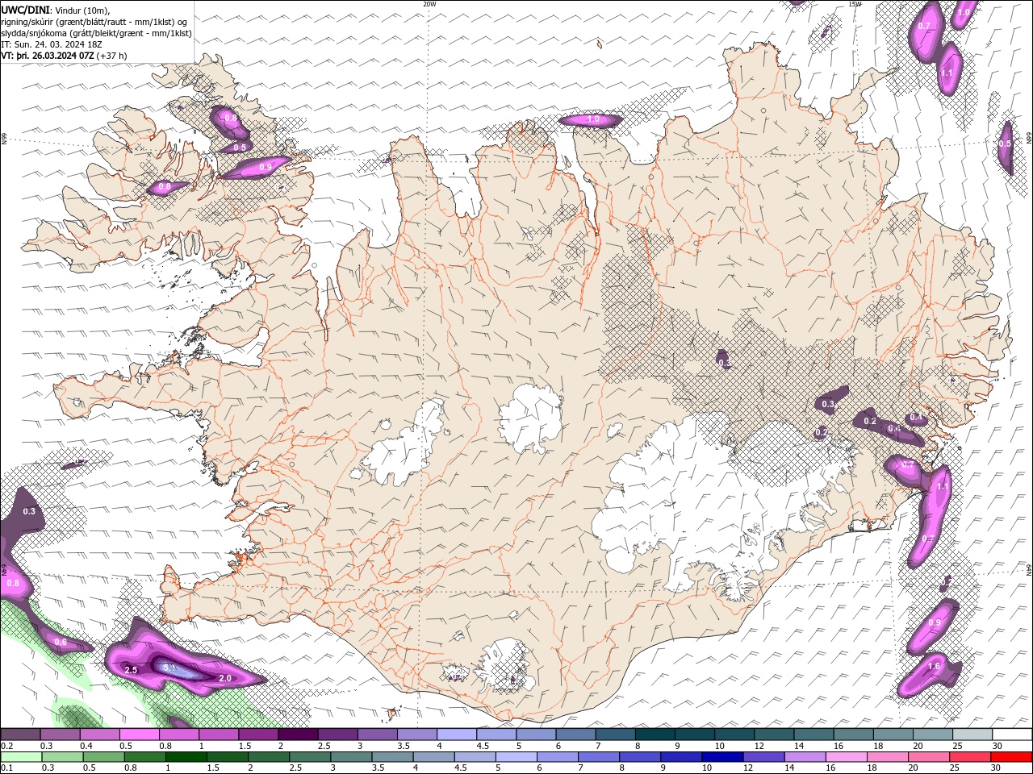Click the white 30 swatch in upper legend row
The image size is (1033, 774).
1012,734
